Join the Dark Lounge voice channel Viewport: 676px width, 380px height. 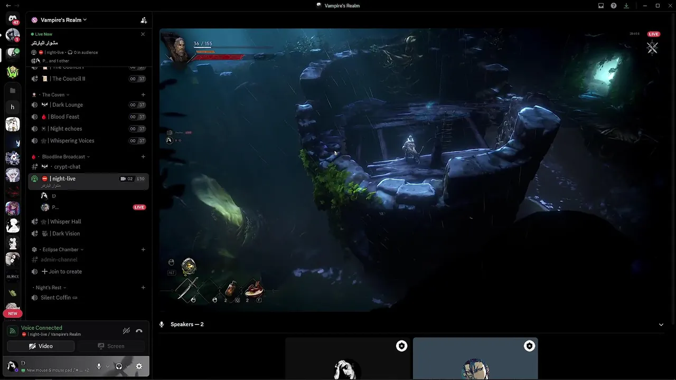point(88,105)
